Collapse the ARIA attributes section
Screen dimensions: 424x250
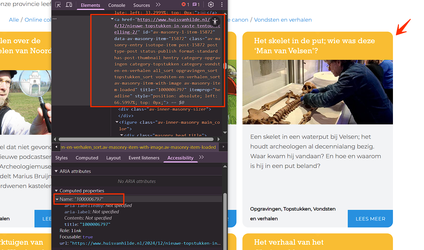click(x=56, y=171)
